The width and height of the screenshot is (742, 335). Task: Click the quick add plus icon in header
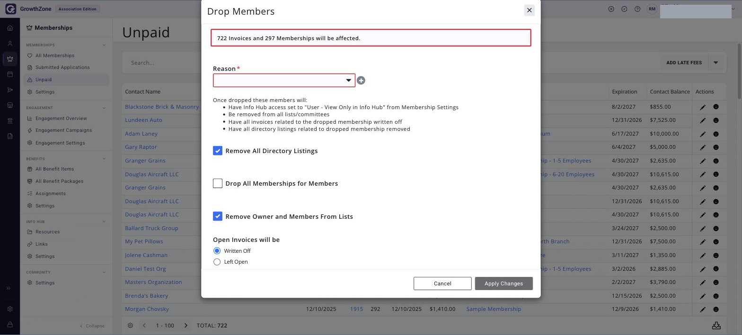(x=611, y=9)
